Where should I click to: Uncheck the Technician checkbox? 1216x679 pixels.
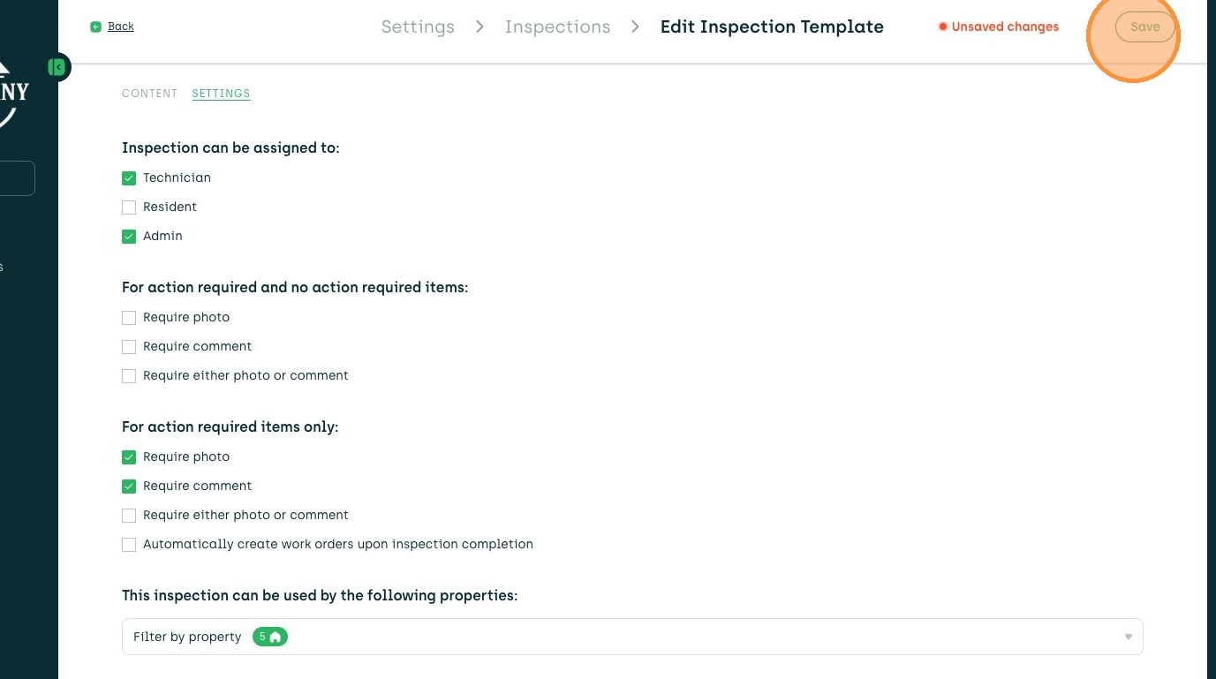click(x=129, y=178)
